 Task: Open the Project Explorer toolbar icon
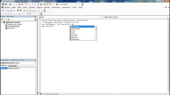(44, 4)
